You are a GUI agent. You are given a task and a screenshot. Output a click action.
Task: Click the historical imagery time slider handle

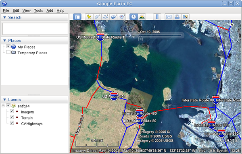140,39
